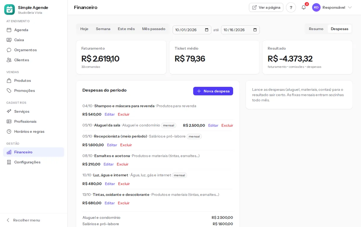Select the Semana period filter
Screen dimensions: 361x227
(103, 29)
